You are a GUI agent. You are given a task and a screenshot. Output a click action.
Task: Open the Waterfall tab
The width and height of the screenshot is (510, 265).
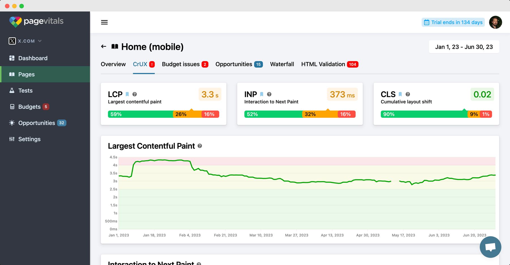(282, 64)
